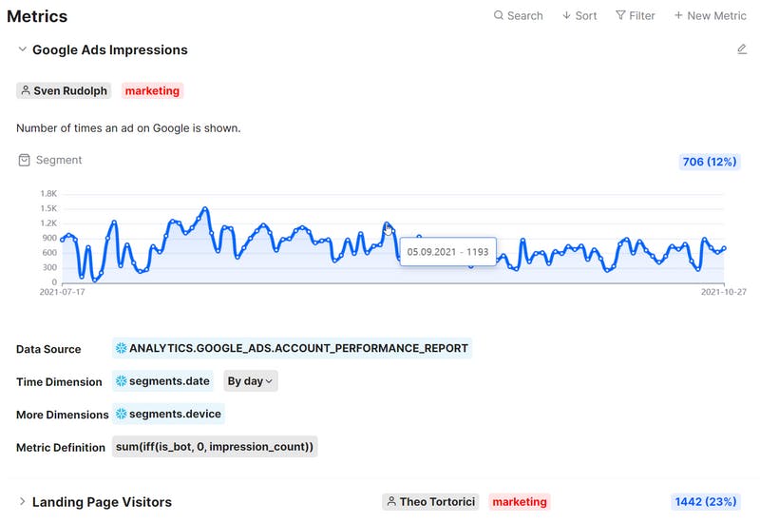Image resolution: width=760 pixels, height=523 pixels.
Task: Click the sum metric definition formula
Action: (x=215, y=446)
